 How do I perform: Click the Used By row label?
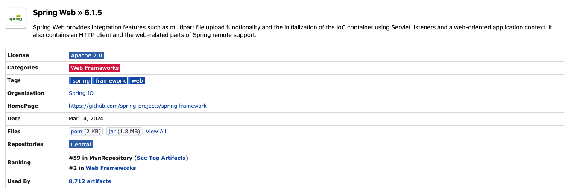[x=19, y=181]
